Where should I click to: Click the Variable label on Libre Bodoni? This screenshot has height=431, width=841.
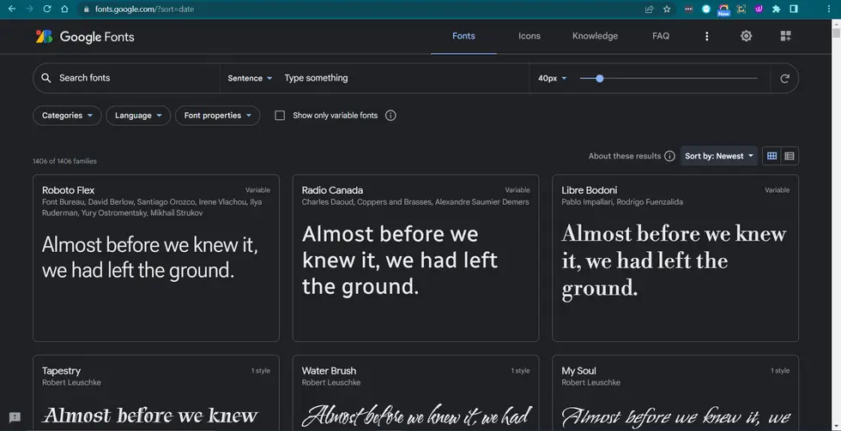[777, 190]
